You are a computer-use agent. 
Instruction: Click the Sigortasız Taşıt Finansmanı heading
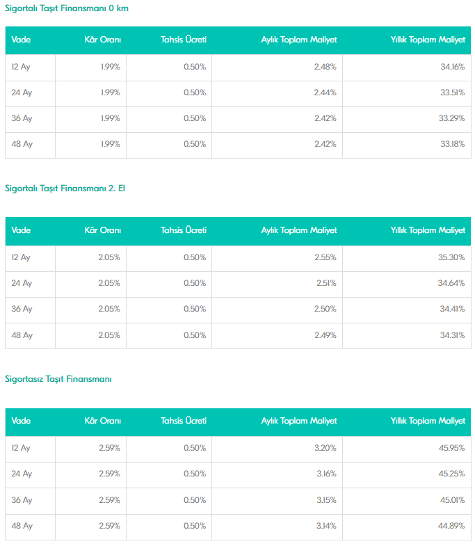(x=58, y=379)
